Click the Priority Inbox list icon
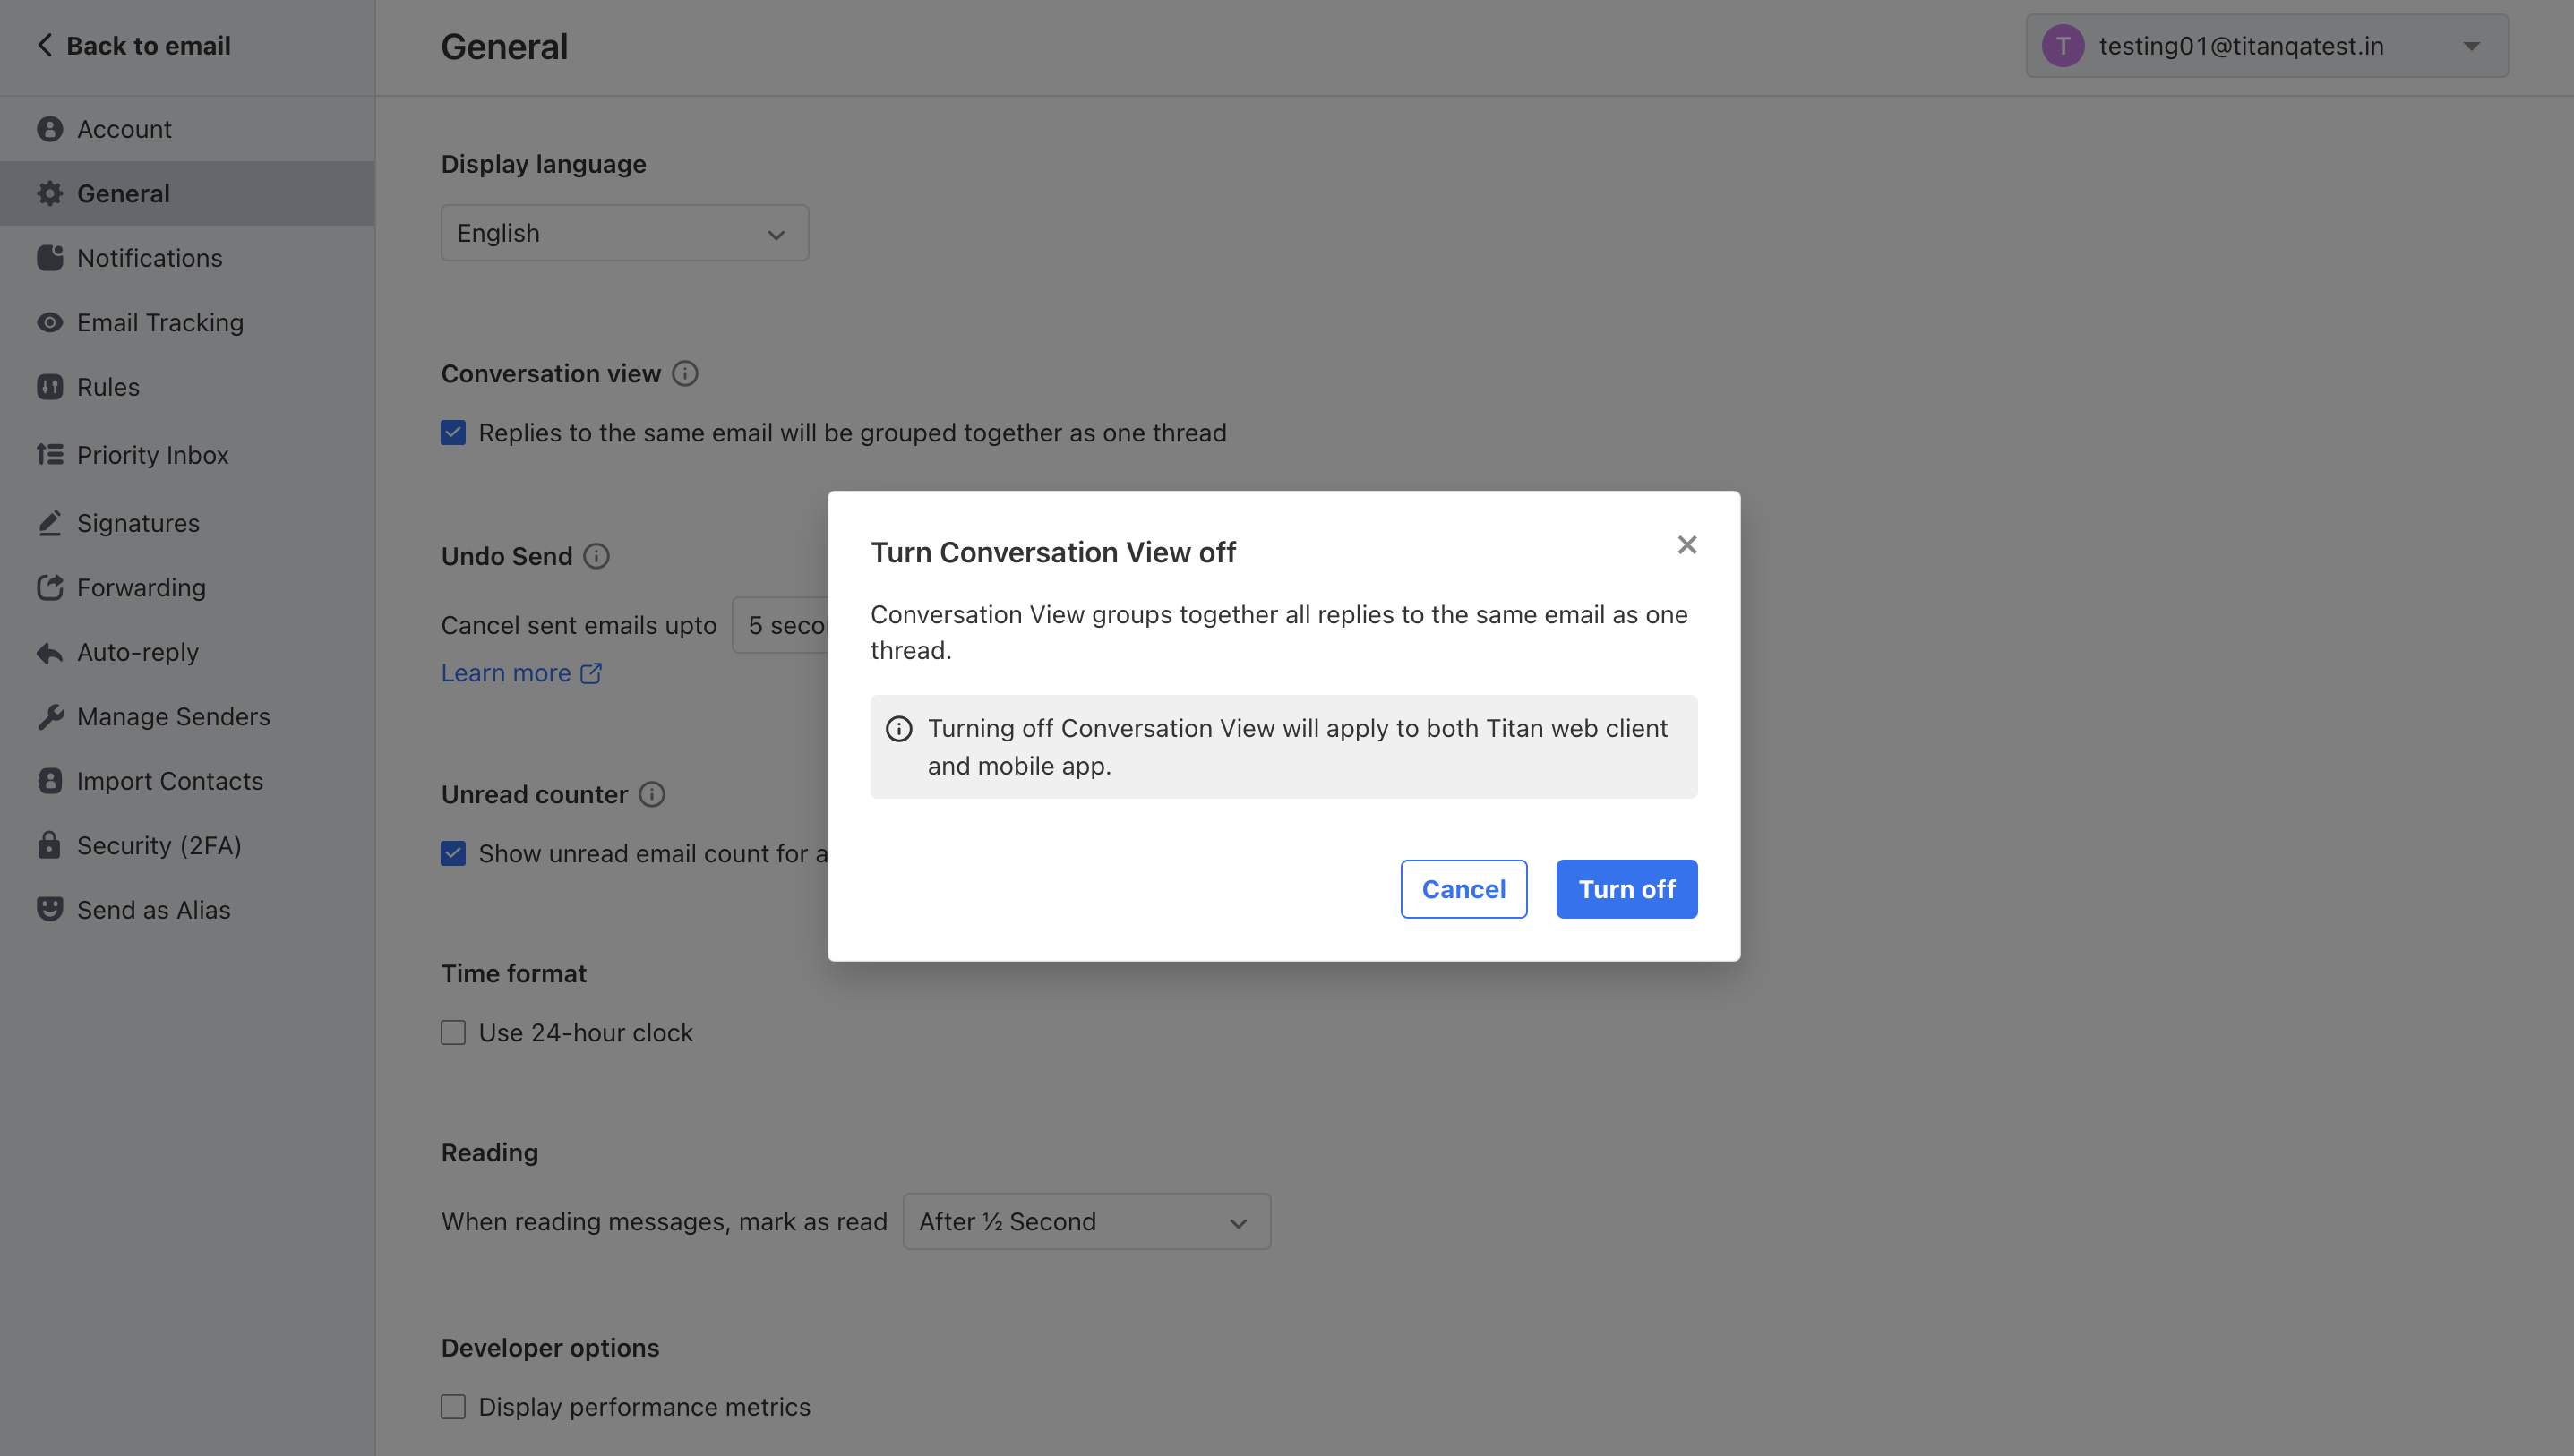This screenshot has height=1456, width=2574. [x=49, y=455]
